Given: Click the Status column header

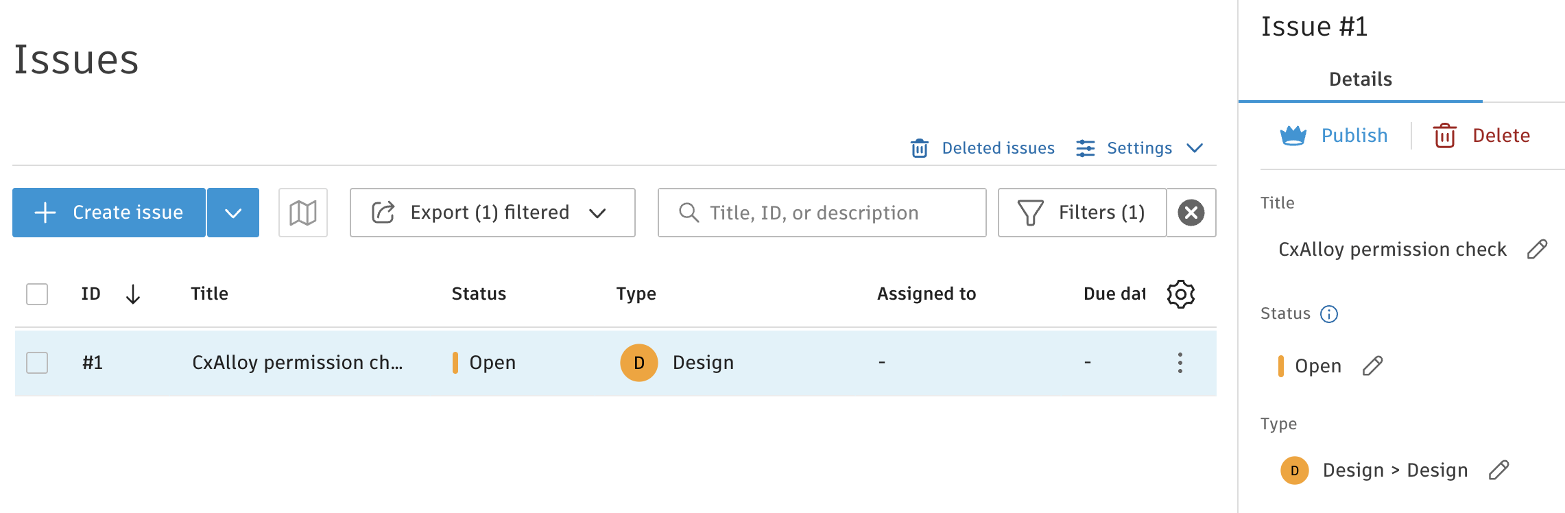Looking at the screenshot, I should tap(479, 294).
